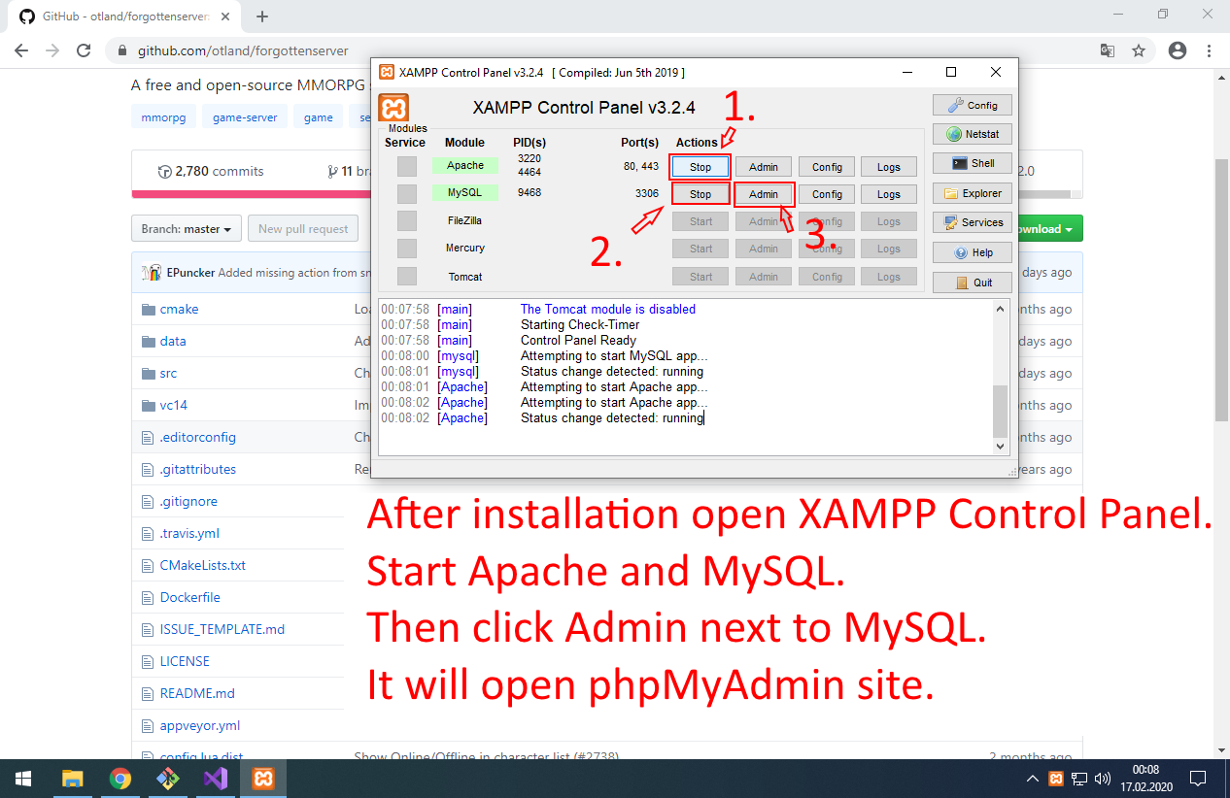
Task: Open Windows Start menu
Action: coord(23,779)
